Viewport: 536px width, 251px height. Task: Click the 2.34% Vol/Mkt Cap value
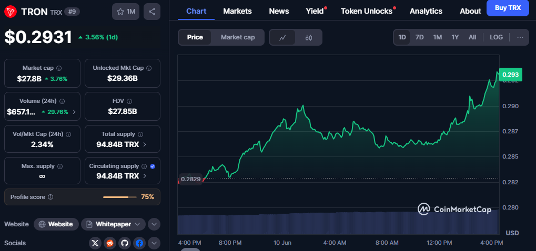[x=42, y=144]
